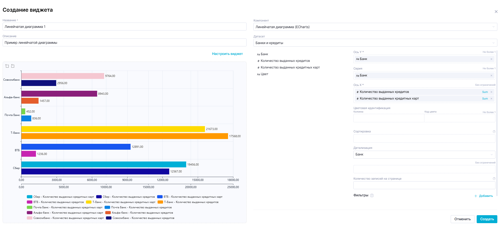Click the orange-red Альфа-банк bar labeled 1457,00
Viewport: 500px width, 225px height.
pyautogui.click(x=30, y=101)
